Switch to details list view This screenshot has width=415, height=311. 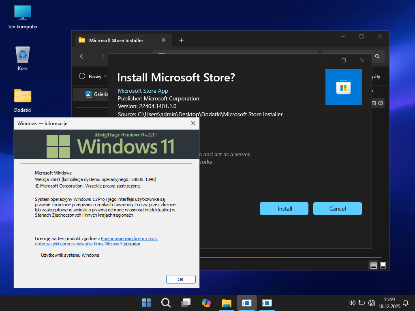(x=373, y=266)
